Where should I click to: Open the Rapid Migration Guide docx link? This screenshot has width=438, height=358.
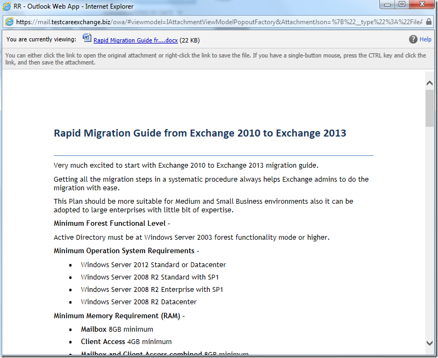click(x=135, y=40)
